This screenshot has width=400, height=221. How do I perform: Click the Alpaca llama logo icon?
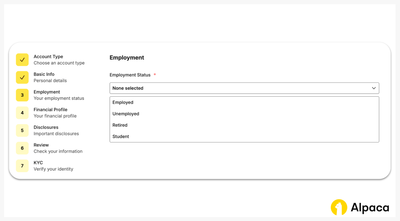point(339,207)
